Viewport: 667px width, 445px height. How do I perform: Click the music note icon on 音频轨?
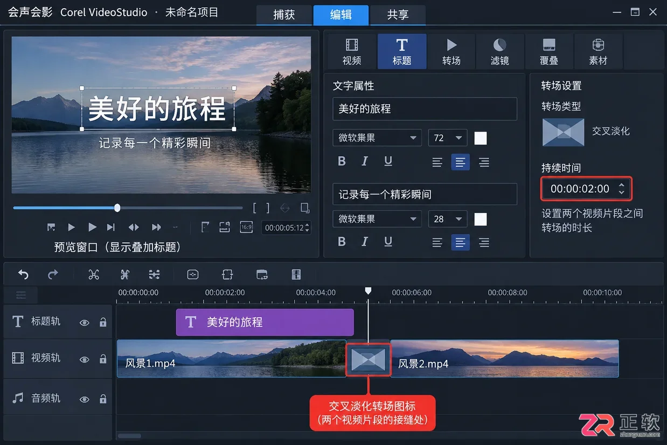[x=18, y=398]
